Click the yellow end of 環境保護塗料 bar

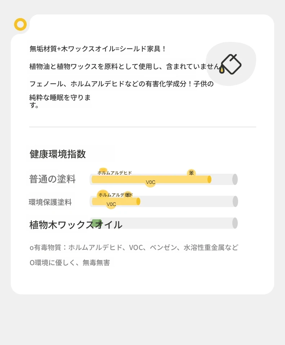click(x=138, y=201)
